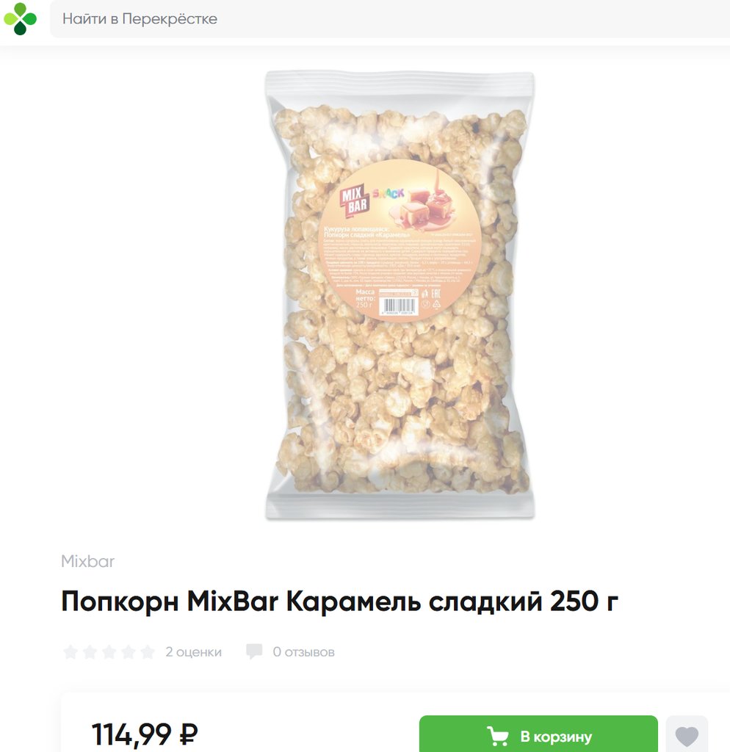Image resolution: width=730 pixels, height=752 pixels.
Task: Click the reviews speech bubble icon
Action: (x=254, y=651)
